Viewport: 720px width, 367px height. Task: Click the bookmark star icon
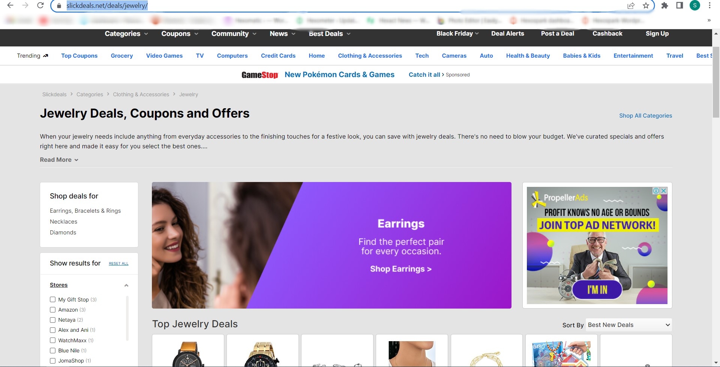pyautogui.click(x=646, y=6)
